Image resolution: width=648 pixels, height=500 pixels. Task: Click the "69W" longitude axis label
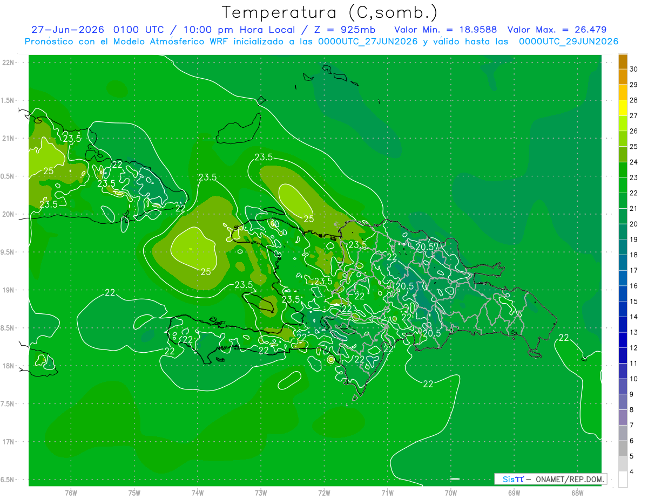tap(514, 492)
